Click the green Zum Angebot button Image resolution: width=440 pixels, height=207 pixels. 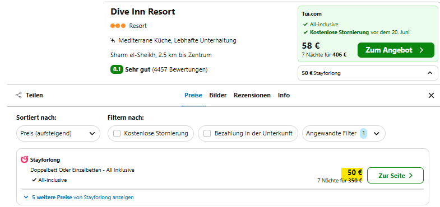pos(396,50)
